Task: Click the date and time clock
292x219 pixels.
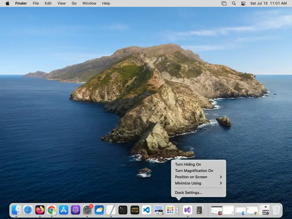Action: coord(268,3)
